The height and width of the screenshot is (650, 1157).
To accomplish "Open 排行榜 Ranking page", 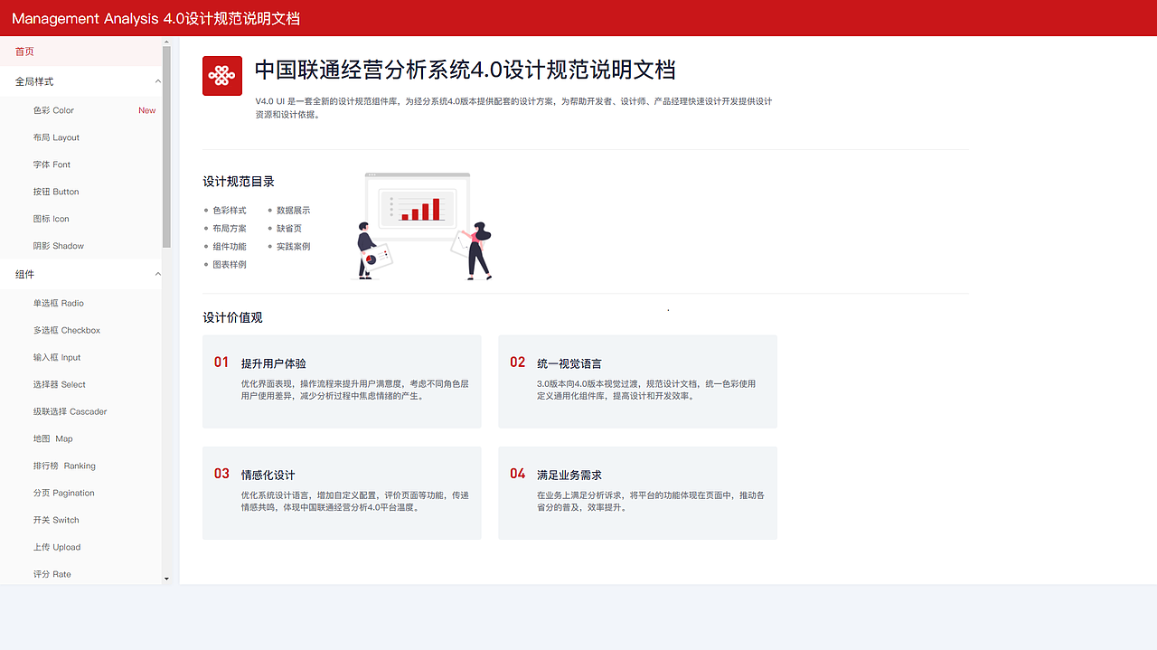I will coord(64,466).
